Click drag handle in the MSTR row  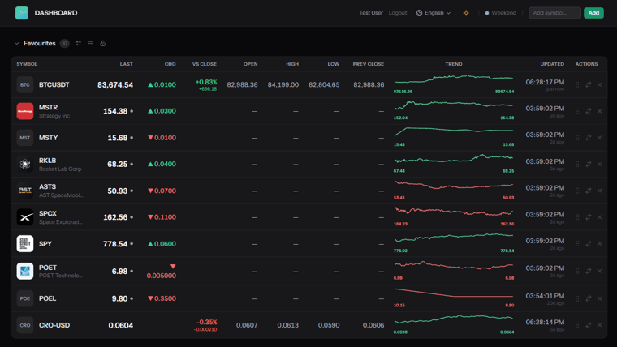click(577, 111)
